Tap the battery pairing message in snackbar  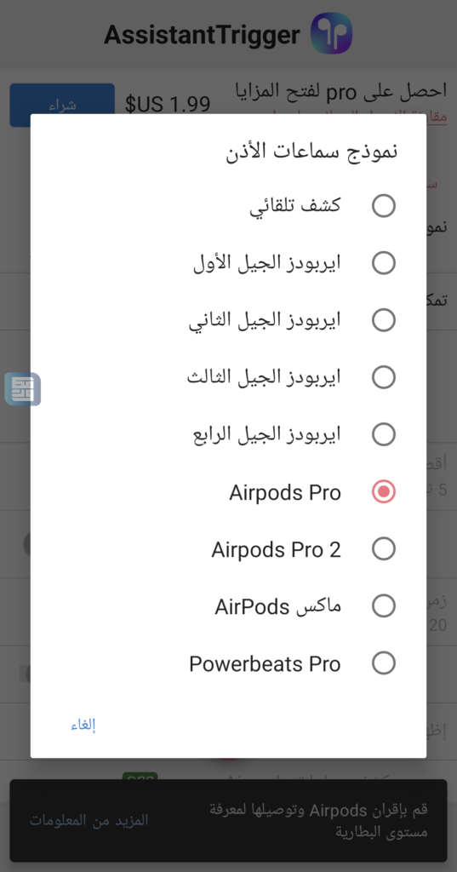point(318,820)
